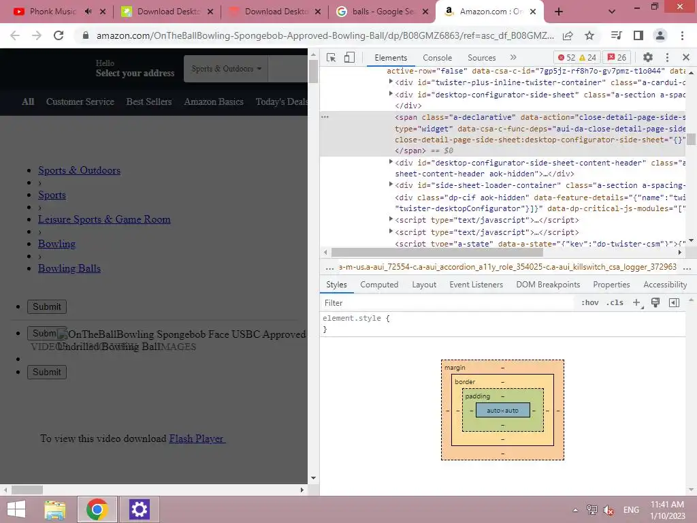Open Chrome profile avatar

tap(660, 35)
